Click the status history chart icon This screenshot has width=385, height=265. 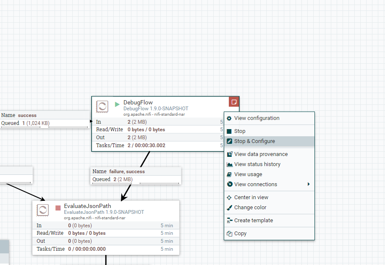[230, 164]
